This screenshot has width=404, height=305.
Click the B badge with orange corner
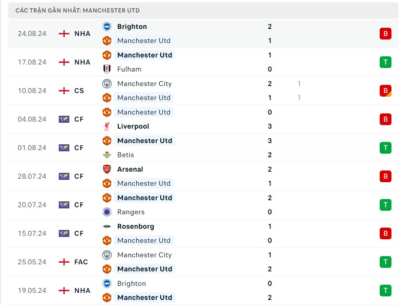[x=385, y=91]
